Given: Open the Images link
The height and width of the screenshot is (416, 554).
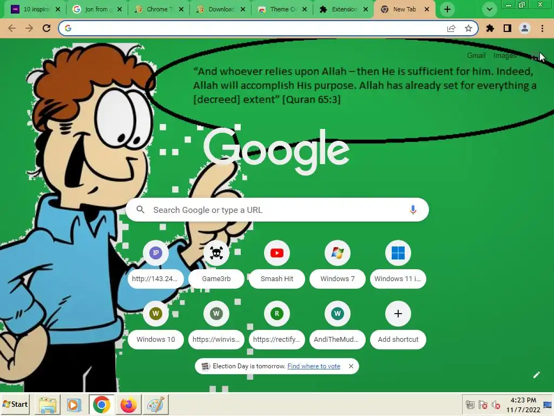Looking at the screenshot, I should (x=505, y=56).
